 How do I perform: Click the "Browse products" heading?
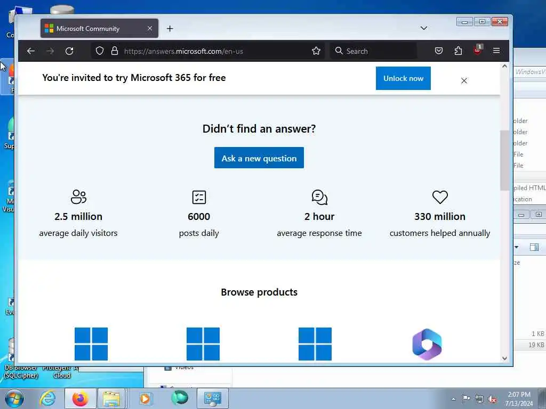[x=259, y=292]
